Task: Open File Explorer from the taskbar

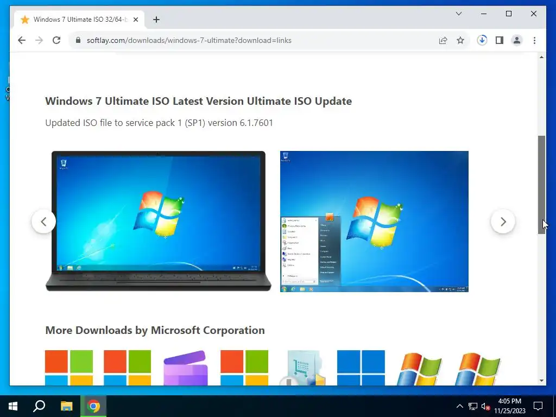Action: pyautogui.click(x=66, y=406)
